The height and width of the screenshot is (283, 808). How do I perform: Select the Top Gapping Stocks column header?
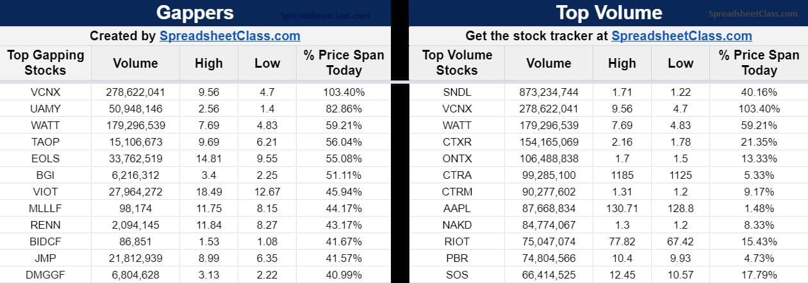[45, 63]
